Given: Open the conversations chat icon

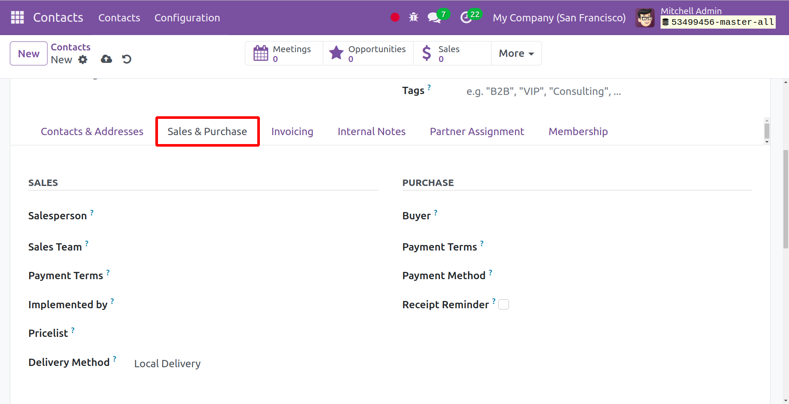Looking at the screenshot, I should 434,18.
